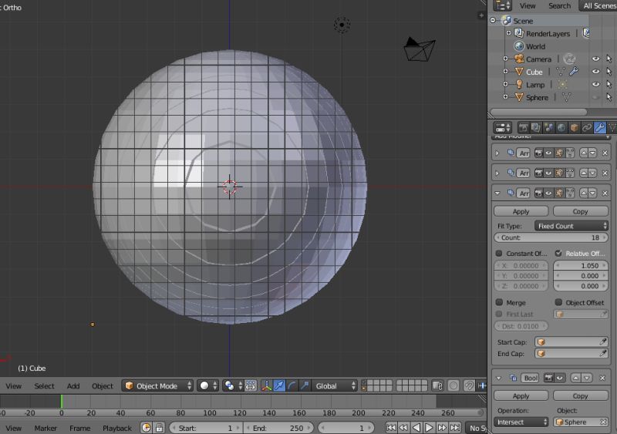Expand the Cube outliner item
Screen dimensions: 617x434
pyautogui.click(x=506, y=72)
